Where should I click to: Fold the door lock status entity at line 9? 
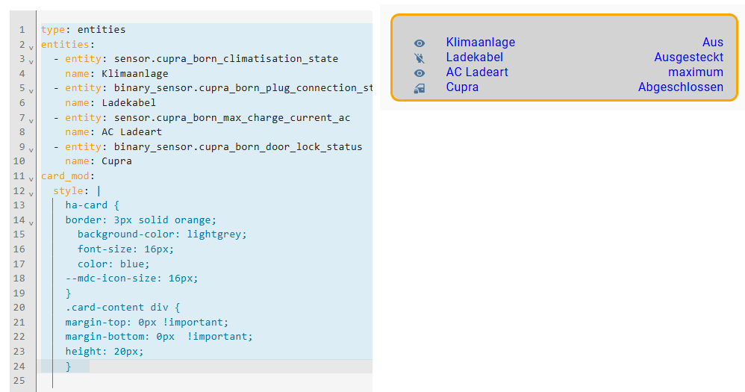[31, 149]
